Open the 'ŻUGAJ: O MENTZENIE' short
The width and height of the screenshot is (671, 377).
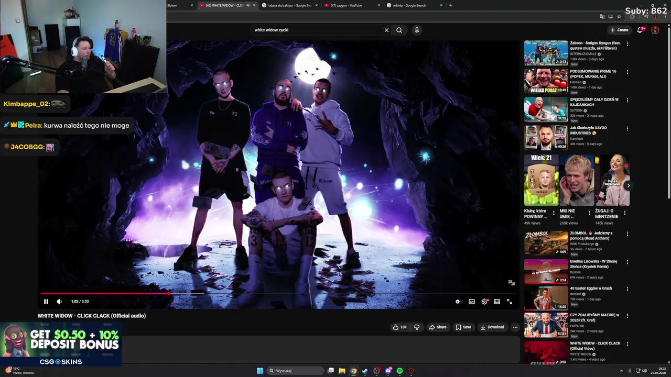click(x=612, y=180)
